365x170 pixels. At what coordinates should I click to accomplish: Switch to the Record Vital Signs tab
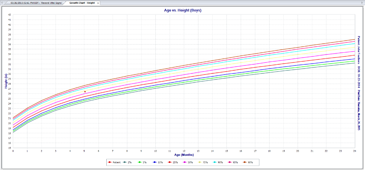coord(37,3)
